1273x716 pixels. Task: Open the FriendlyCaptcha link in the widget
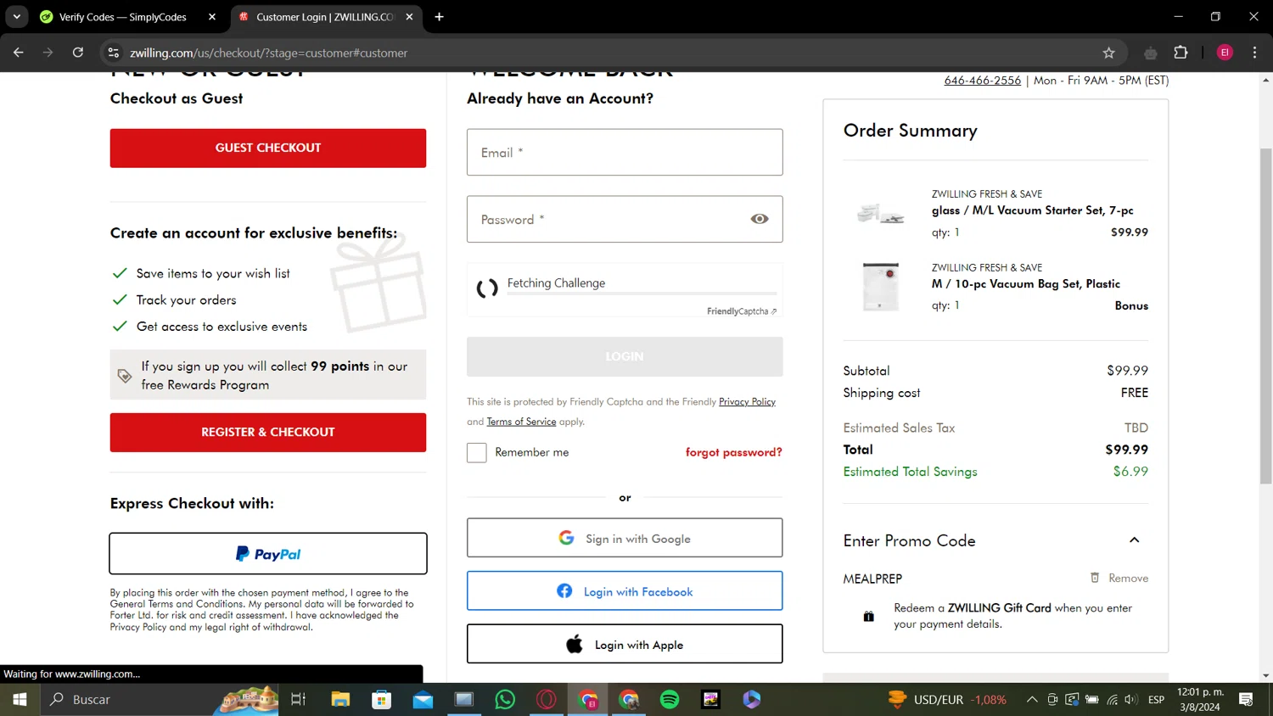coord(741,311)
